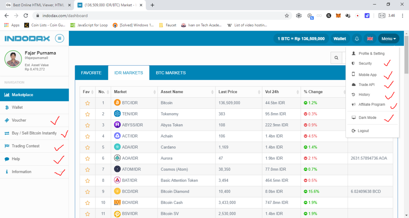The image size is (409, 218).
Task: Favorite BTC/IDR with its star
Action: (87, 103)
